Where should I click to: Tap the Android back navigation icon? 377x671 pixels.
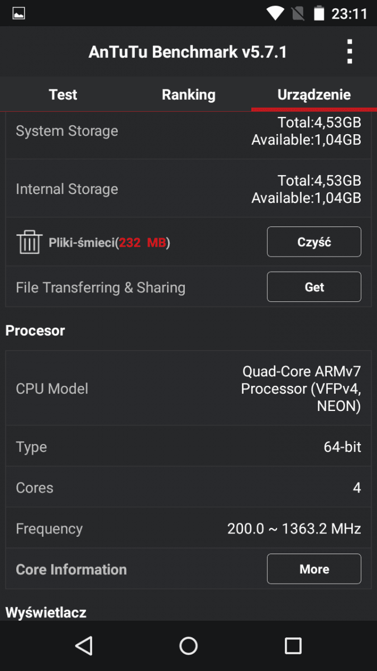[84, 646]
